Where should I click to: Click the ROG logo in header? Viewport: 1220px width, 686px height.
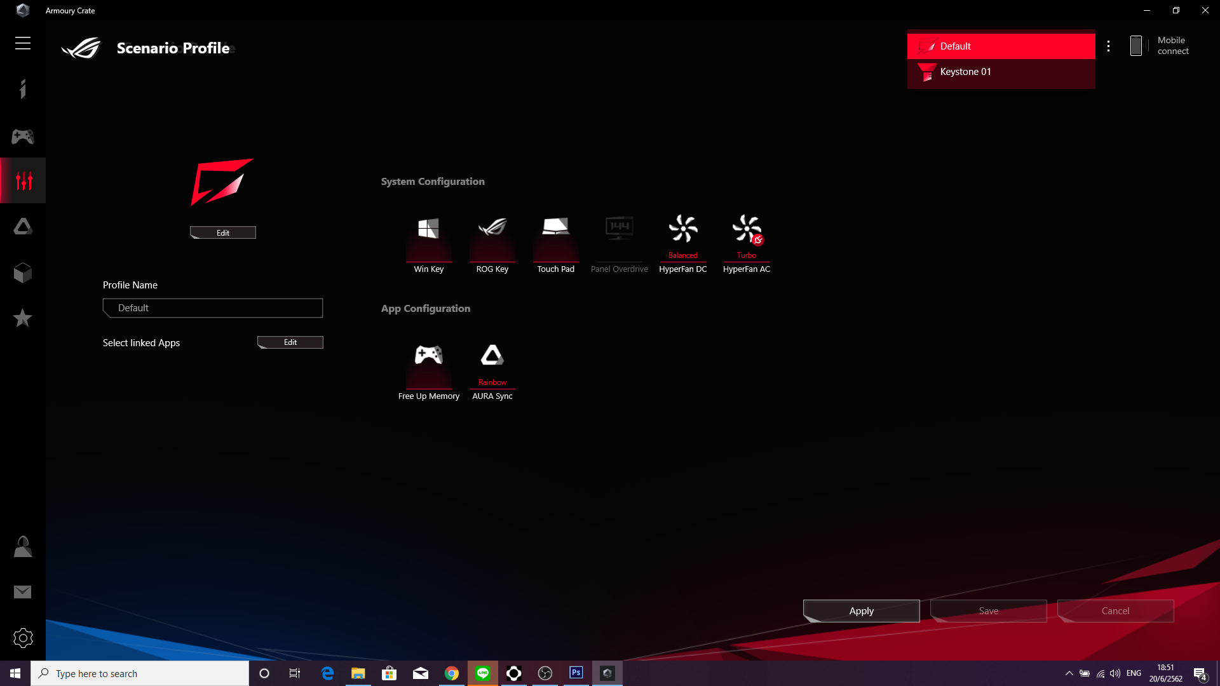(x=81, y=48)
